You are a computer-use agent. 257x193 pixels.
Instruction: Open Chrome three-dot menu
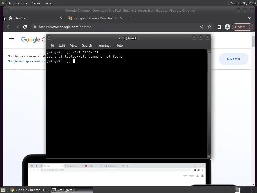pyautogui.click(x=250, y=27)
